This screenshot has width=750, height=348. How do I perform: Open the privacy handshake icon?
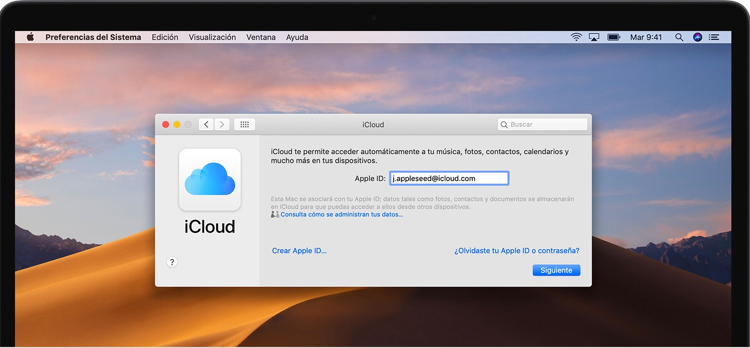point(275,214)
